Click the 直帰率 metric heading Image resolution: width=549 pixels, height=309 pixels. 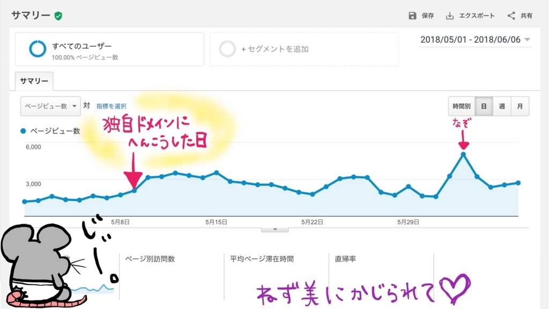pyautogui.click(x=345, y=259)
